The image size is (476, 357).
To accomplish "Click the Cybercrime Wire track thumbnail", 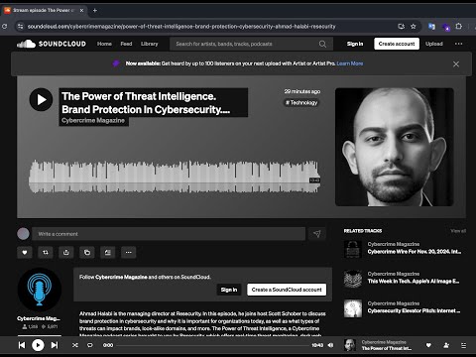I will pos(353,249).
